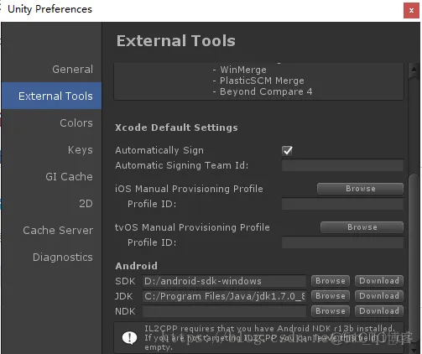The height and width of the screenshot is (354, 422).
Task: Click the empty NDK path field
Action: point(224,311)
